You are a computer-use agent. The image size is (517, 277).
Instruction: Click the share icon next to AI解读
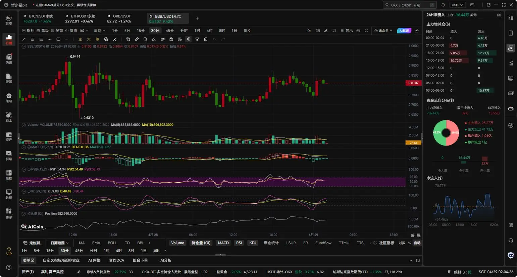tap(417, 31)
